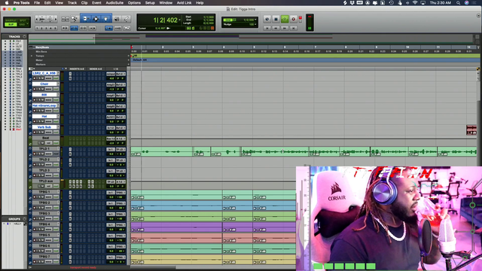Open the Track menu

pos(72,3)
